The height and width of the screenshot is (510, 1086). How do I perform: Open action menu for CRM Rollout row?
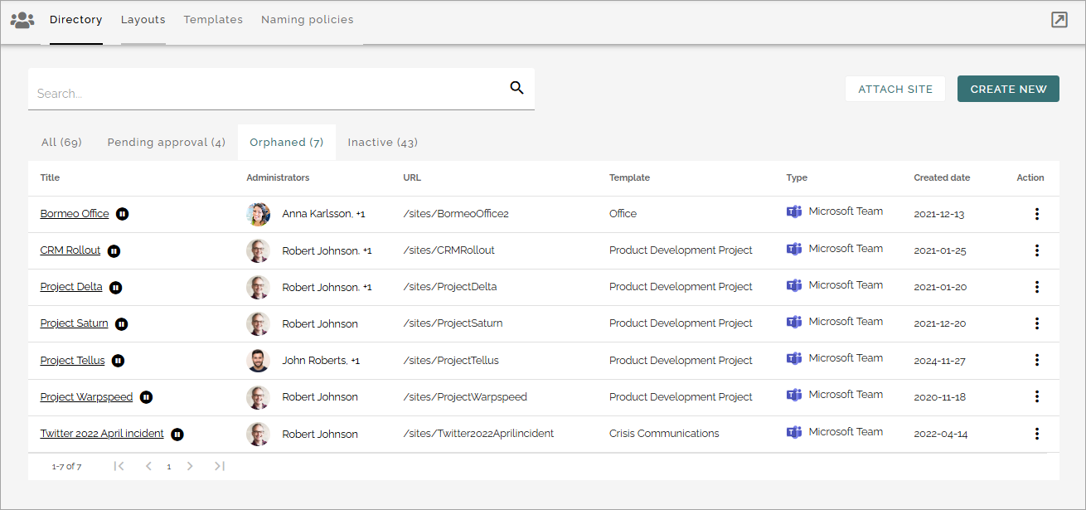coord(1036,250)
